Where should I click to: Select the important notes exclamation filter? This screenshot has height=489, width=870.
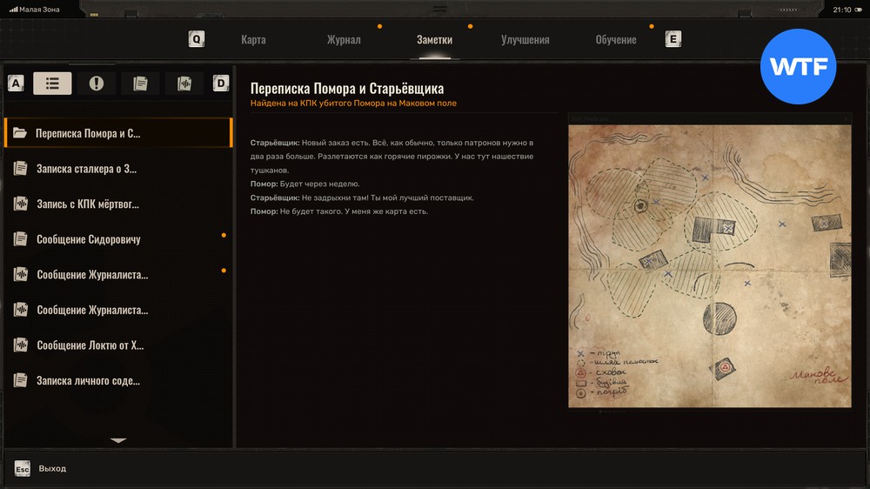(97, 84)
